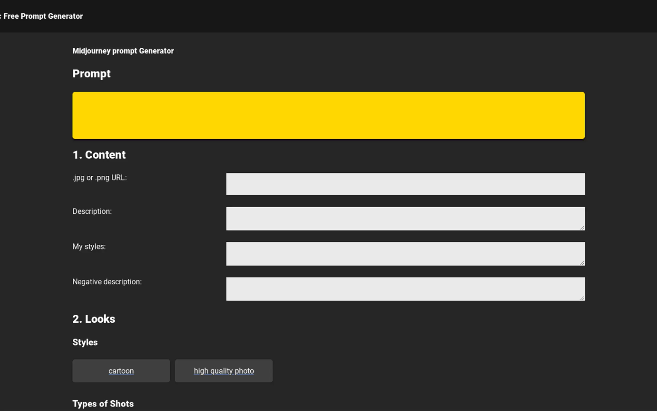Click the yellow Prompt output box
Screen dimensions: 657x411
click(x=328, y=115)
